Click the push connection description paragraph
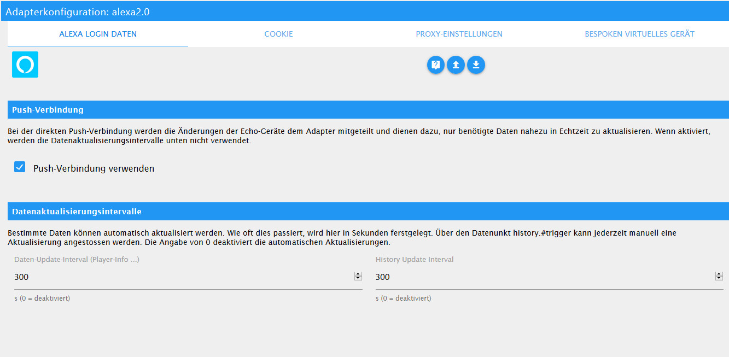Image resolution: width=729 pixels, height=357 pixels. point(359,136)
